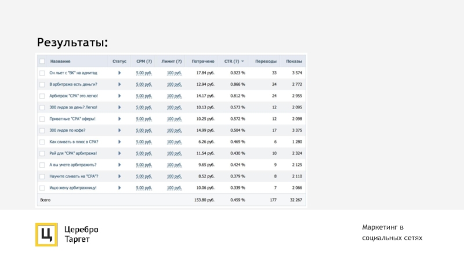Click status icon for "300 лидов по кофе?"
This screenshot has height=261, width=464.
(x=119, y=130)
